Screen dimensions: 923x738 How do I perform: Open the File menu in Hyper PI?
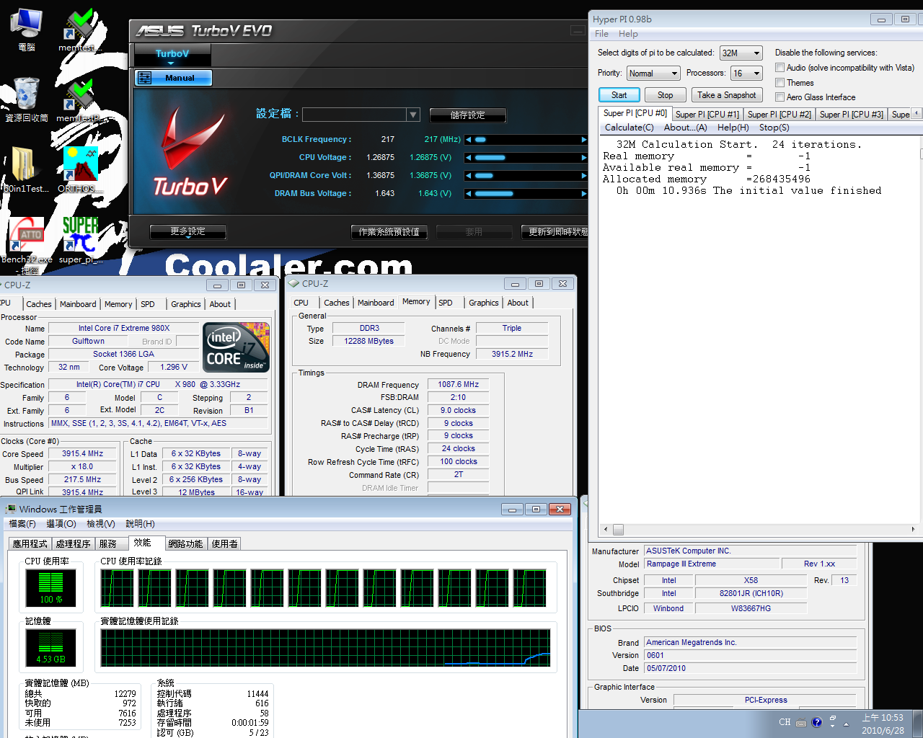601,34
